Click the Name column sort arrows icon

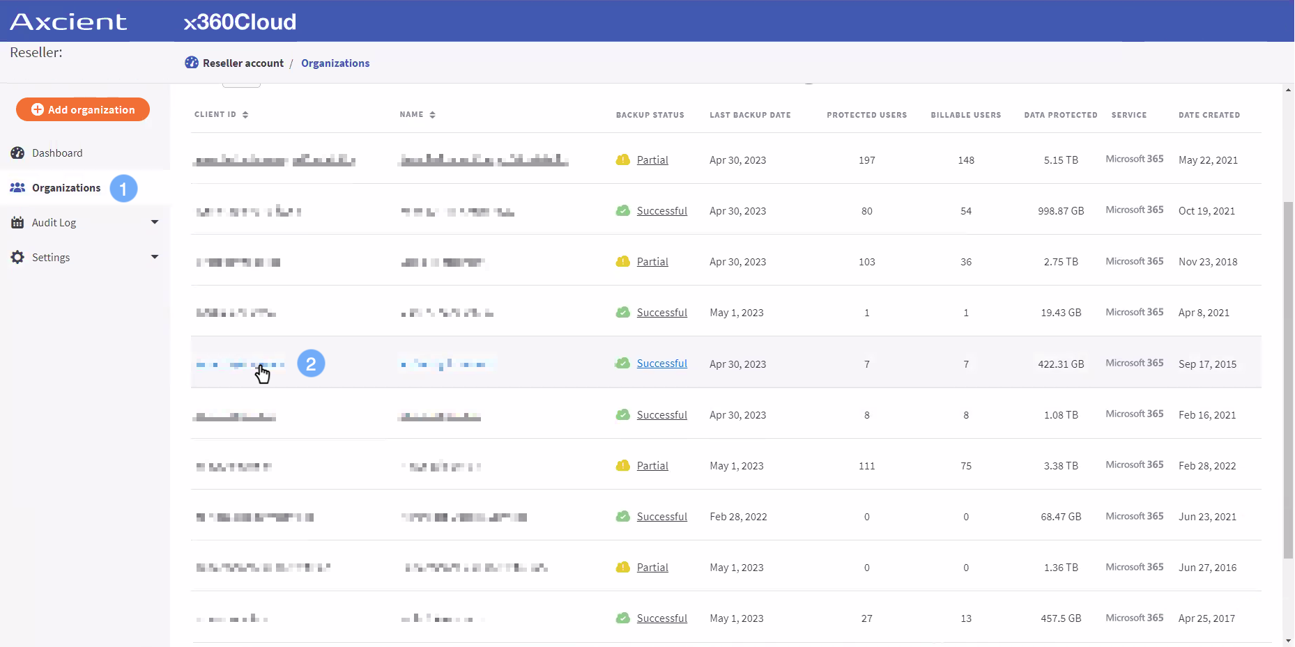432,115
